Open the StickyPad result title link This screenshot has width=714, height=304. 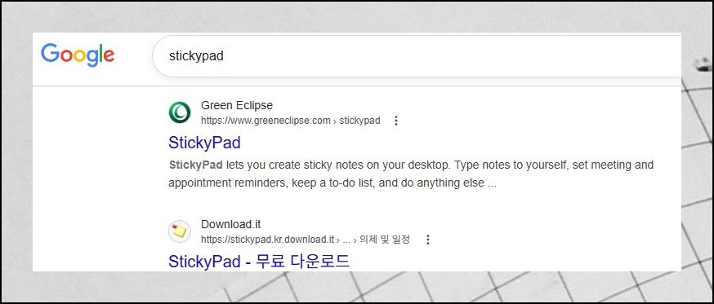click(204, 143)
